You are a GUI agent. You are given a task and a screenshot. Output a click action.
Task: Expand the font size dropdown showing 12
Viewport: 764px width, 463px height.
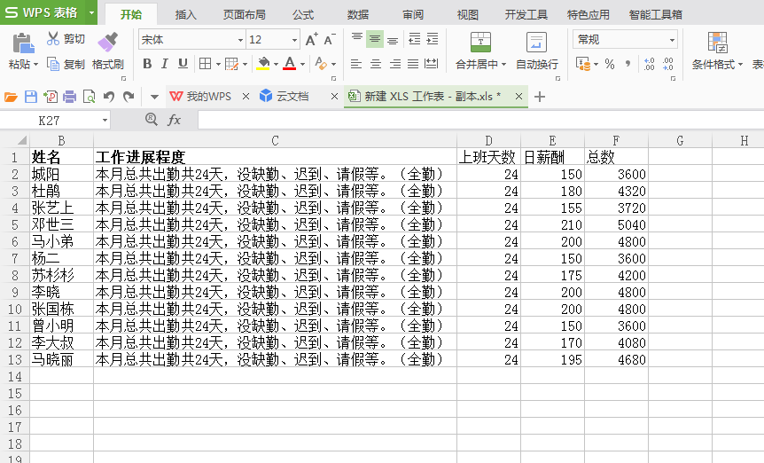click(295, 40)
